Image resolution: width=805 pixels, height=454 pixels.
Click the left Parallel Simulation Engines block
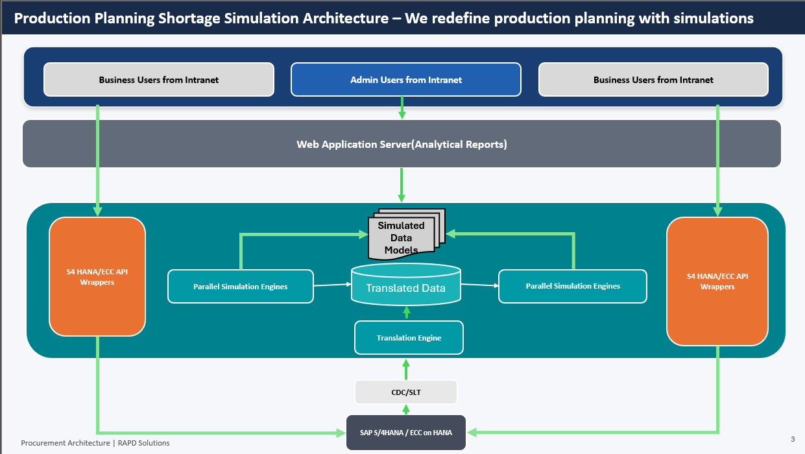pyautogui.click(x=240, y=286)
